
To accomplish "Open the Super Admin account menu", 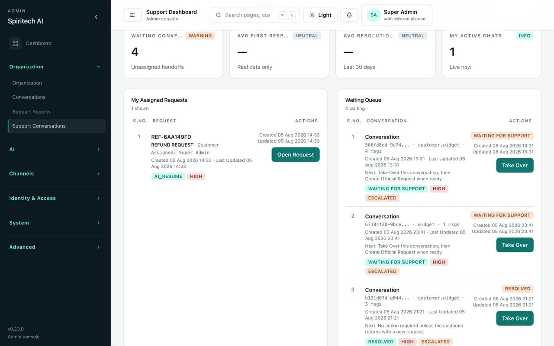I will [397, 15].
